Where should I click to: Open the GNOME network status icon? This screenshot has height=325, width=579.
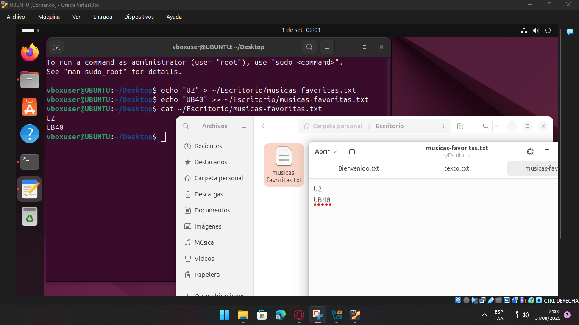click(524, 30)
